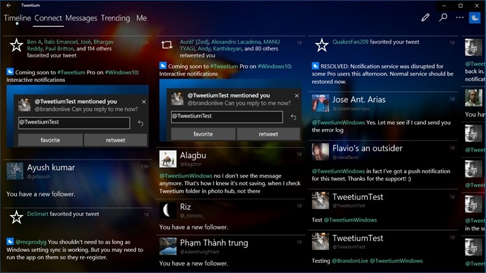Image resolution: width=486 pixels, height=273 pixels.
Task: Click Alagbu's profile picture thumbnail
Action: pyautogui.click(x=168, y=158)
